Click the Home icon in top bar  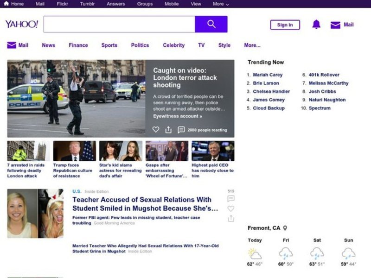pyautogui.click(x=6, y=4)
